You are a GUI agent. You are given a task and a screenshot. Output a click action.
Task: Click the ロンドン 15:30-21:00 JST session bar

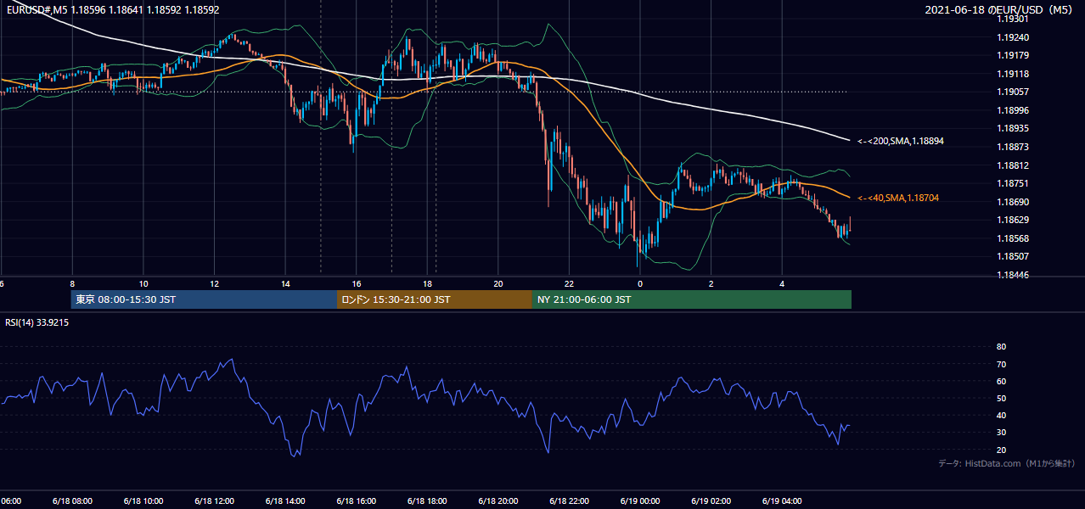pos(435,299)
